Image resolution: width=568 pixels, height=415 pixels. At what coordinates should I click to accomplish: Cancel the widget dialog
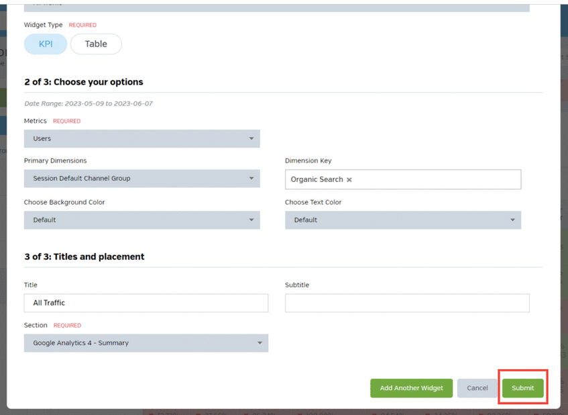(x=477, y=388)
